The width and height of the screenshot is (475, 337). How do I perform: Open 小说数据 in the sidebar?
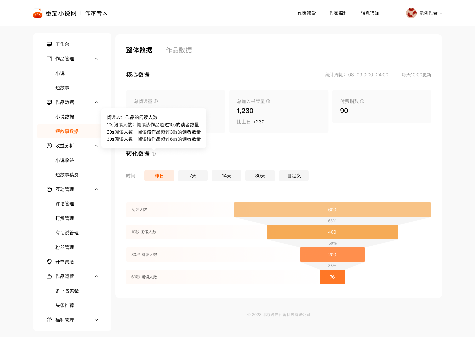tap(65, 117)
